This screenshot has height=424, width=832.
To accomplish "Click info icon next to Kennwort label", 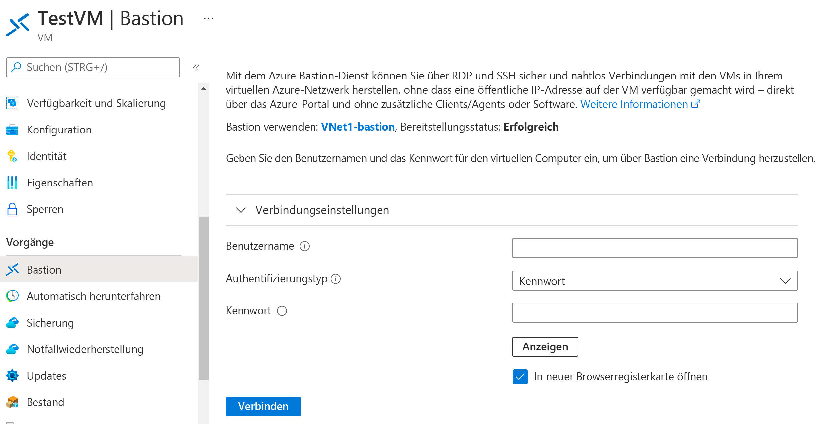I will click(x=282, y=311).
